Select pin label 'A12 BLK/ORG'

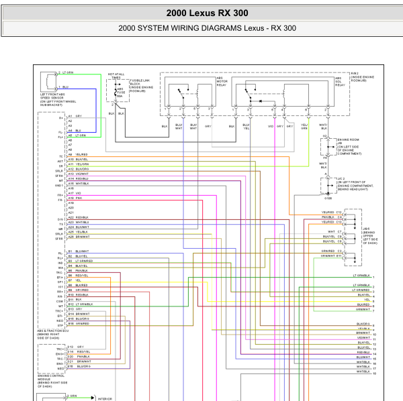(79, 169)
